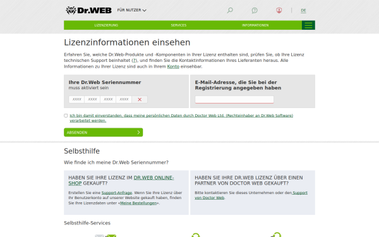The image size is (379, 237).
Task: Click the 'Ihre Dr.Web Seriennummer' label
Action: (x=105, y=82)
